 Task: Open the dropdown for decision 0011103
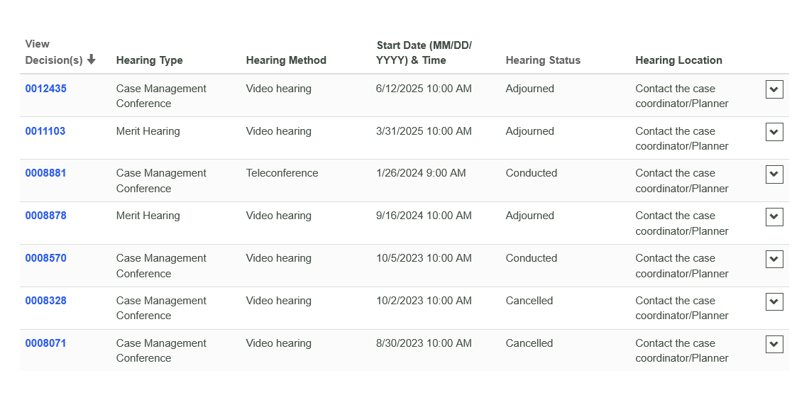click(x=774, y=132)
